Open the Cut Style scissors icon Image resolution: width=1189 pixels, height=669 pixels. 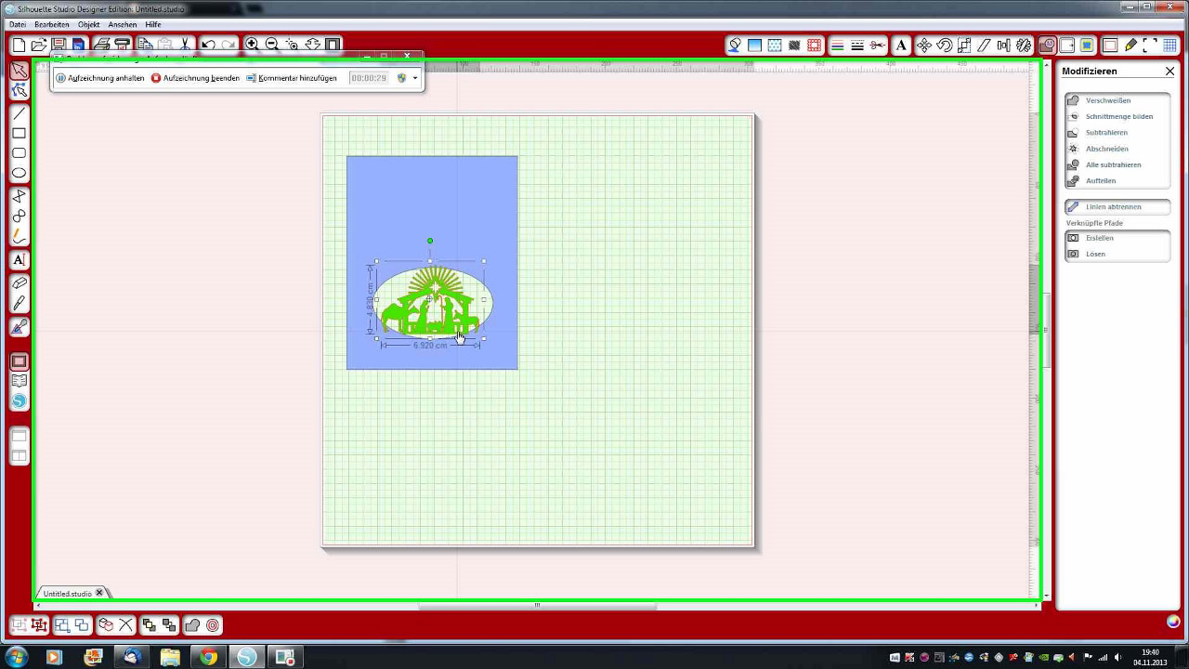pos(878,45)
